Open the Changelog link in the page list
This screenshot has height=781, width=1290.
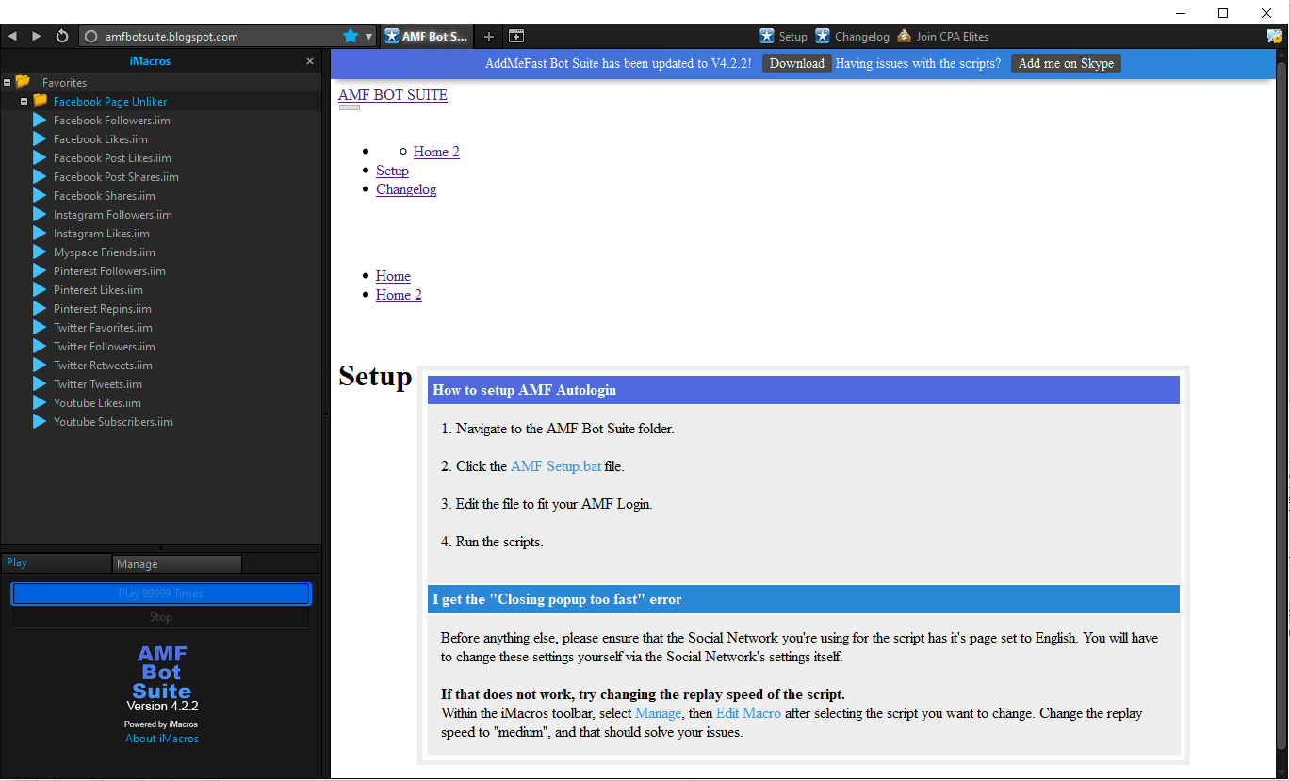click(406, 189)
